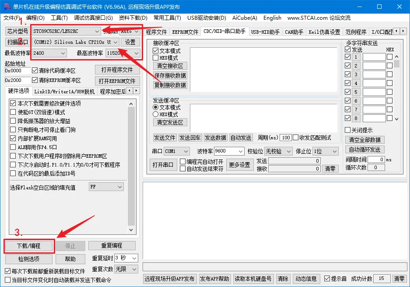Click right tab-scroll arrow in hardware options tabs

[137, 91]
